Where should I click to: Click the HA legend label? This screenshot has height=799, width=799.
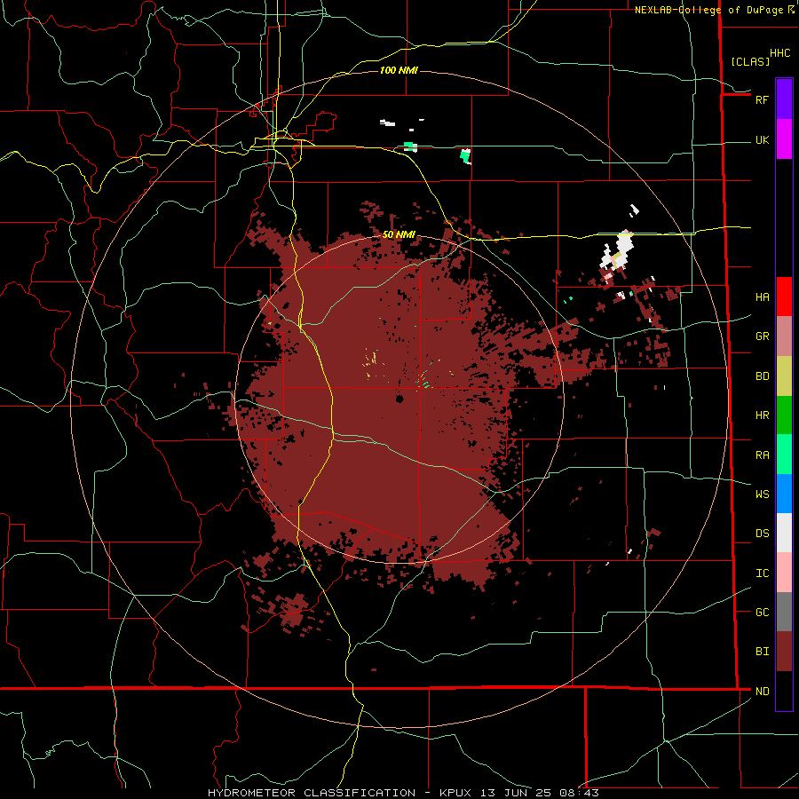[x=762, y=297]
